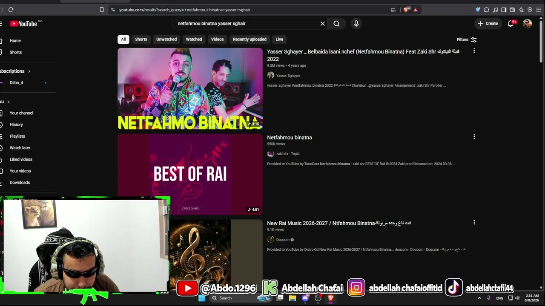Select the Recently uploaded filter chip
Viewport: 545px width, 306px height.
pyautogui.click(x=250, y=40)
